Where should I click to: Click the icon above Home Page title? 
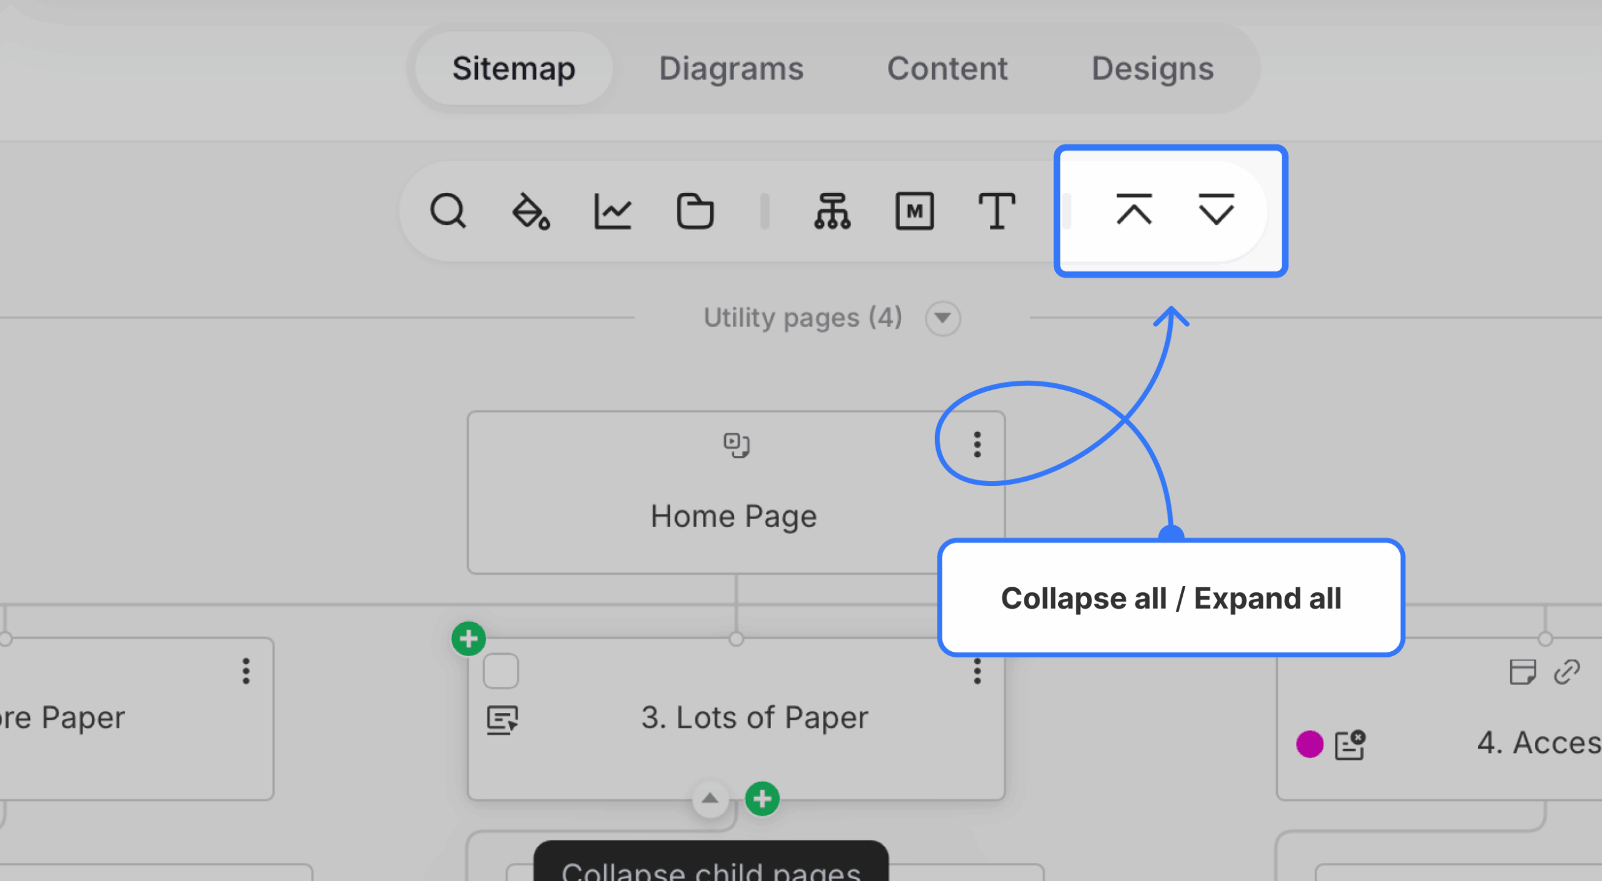[x=737, y=445]
